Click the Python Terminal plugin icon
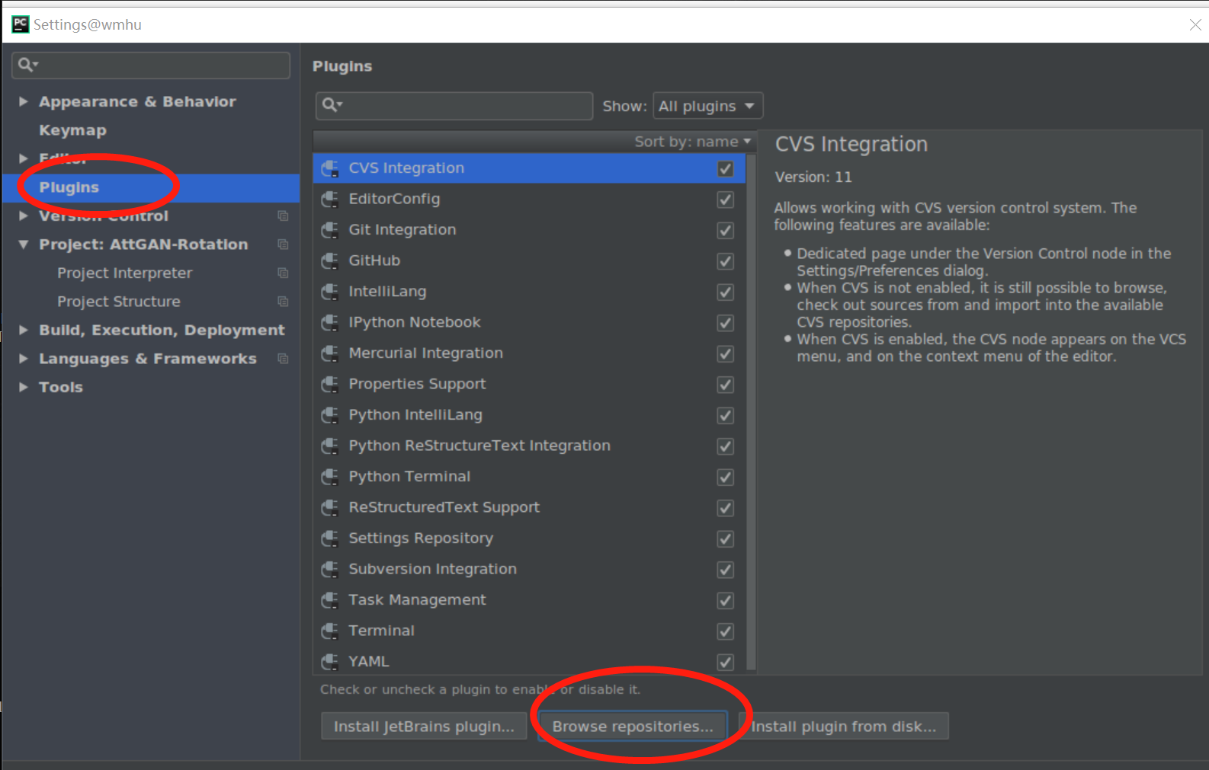 [x=330, y=477]
